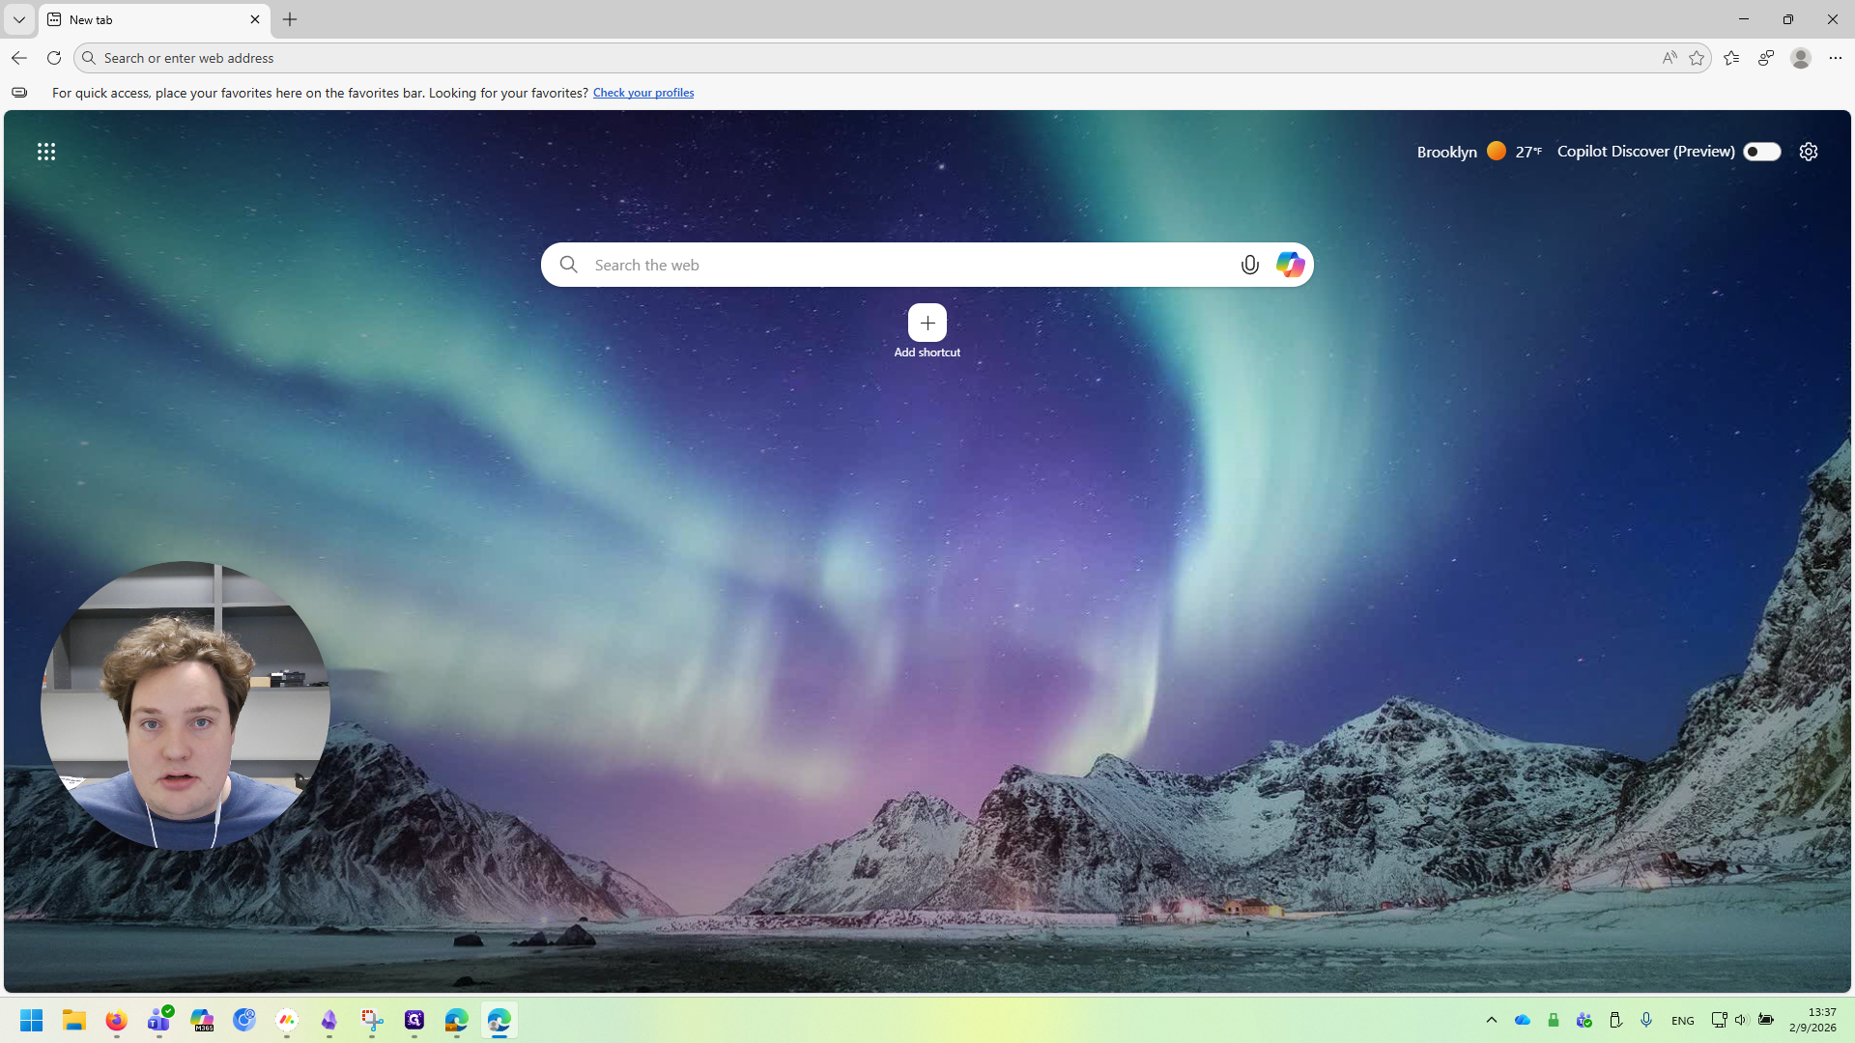Go back with the back arrow
This screenshot has height=1043, width=1855.
19,58
